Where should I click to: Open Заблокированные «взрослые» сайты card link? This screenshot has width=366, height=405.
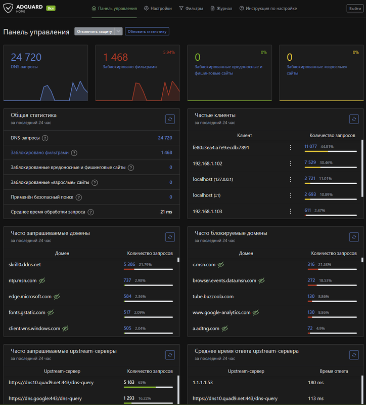pyautogui.click(x=317, y=70)
